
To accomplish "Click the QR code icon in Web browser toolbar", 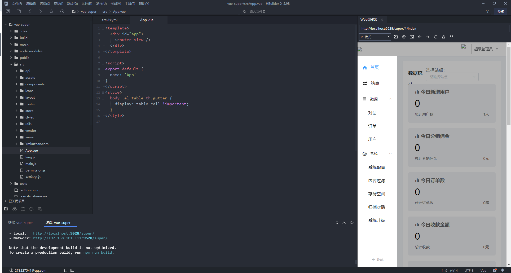I will pyautogui.click(x=451, y=37).
